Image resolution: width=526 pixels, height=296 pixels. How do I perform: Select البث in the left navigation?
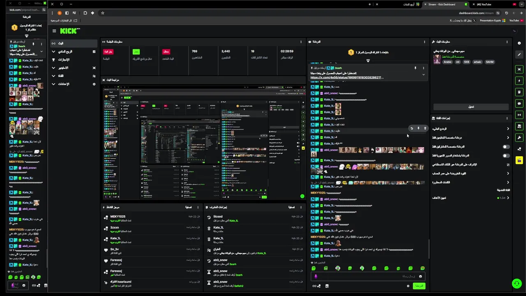(74, 43)
